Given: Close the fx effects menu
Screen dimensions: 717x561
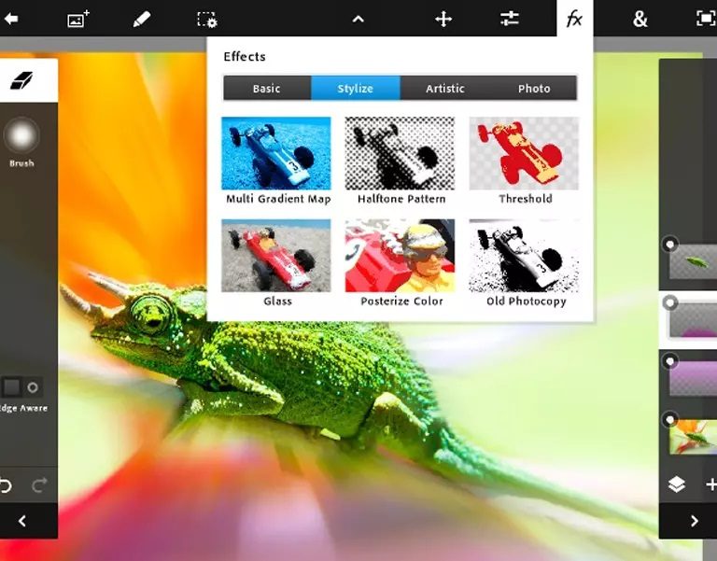Looking at the screenshot, I should click(x=574, y=20).
